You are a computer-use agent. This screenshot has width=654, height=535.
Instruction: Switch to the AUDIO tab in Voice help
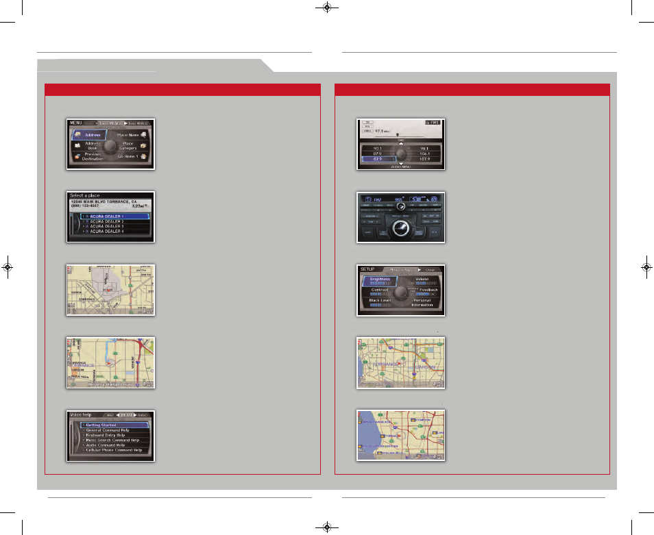(x=143, y=415)
